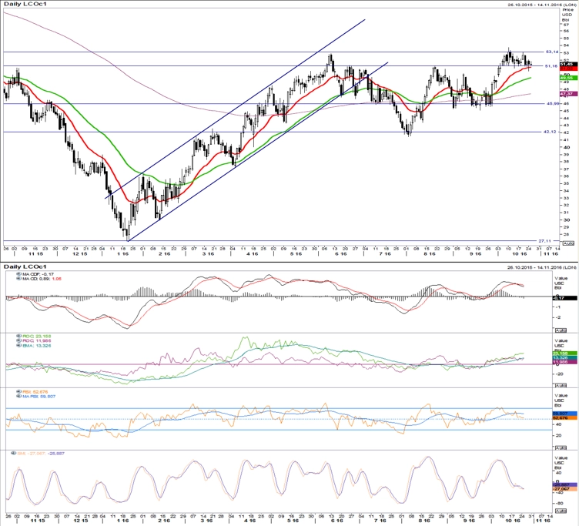
Task: Click the 27.11 low level label
Action: [544, 241]
